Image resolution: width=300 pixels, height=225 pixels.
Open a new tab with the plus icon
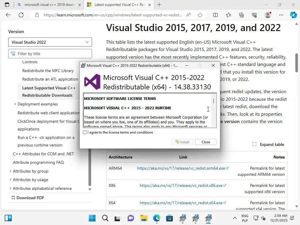tap(159, 5)
